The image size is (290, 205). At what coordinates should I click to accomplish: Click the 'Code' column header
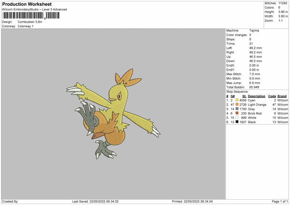tap(272, 96)
